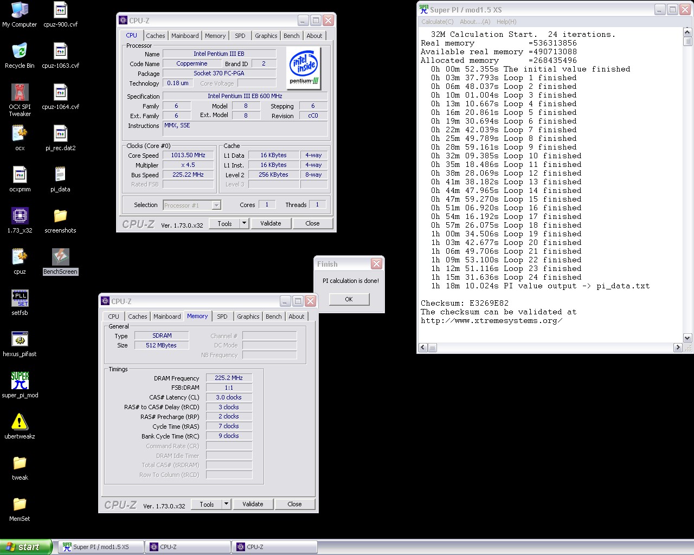Click Super PI vertical scrollbar down arrow
The height and width of the screenshot is (555, 694).
[x=687, y=338]
